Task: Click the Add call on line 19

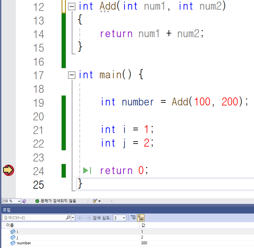Action: (x=180, y=102)
